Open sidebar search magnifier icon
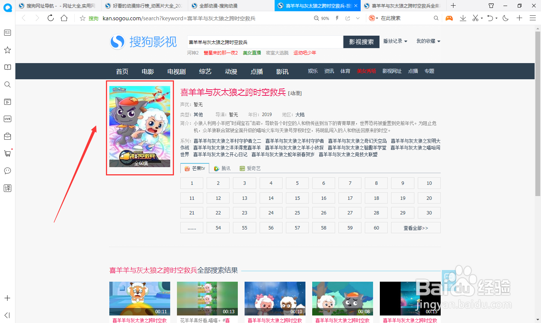This screenshot has height=323, width=541. (x=8, y=85)
